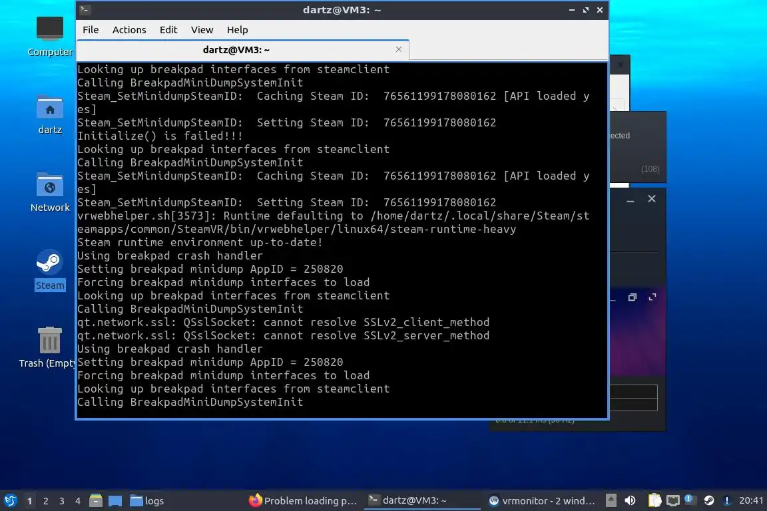Select the Network desktop icon
767x511 pixels.
[x=50, y=192]
